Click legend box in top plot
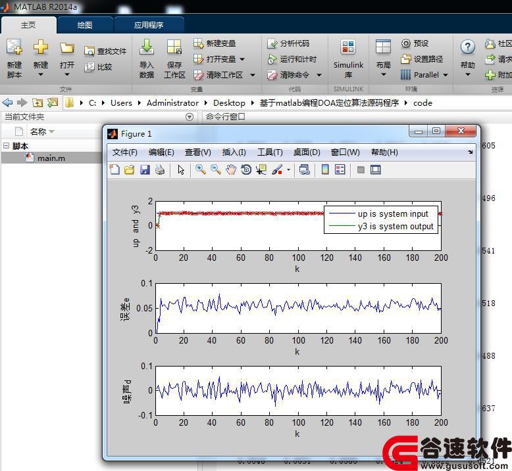The width and height of the screenshot is (512, 471). tap(381, 219)
